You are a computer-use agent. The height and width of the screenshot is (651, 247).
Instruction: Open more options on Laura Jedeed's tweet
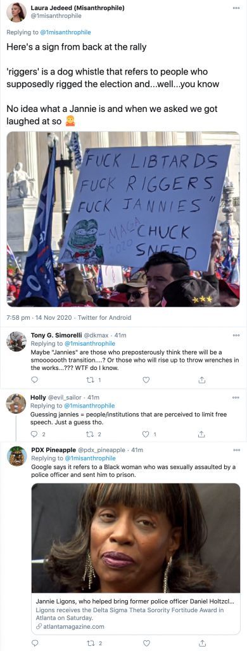pos(236,8)
